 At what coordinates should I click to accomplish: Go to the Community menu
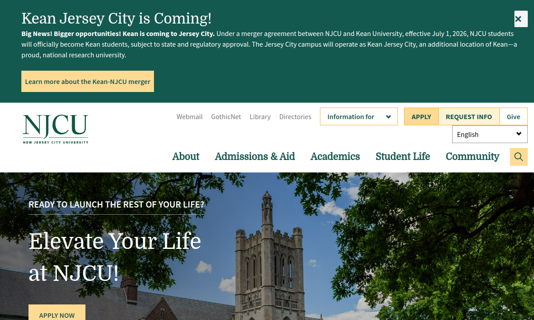[472, 156]
